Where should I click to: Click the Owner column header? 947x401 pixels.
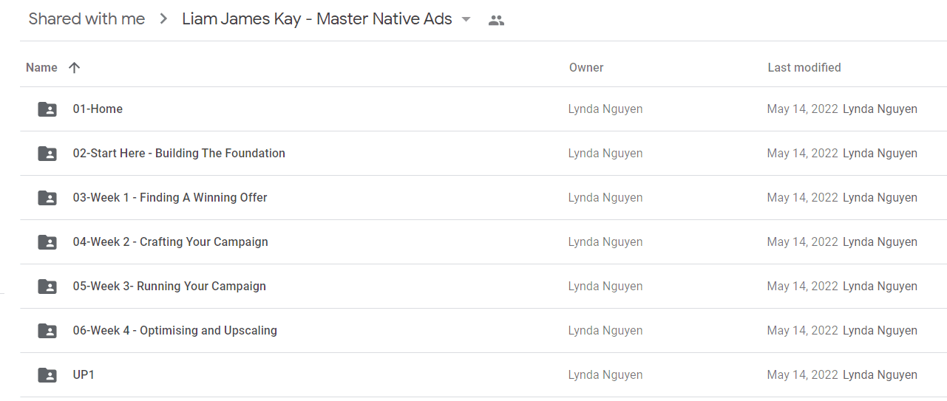586,67
